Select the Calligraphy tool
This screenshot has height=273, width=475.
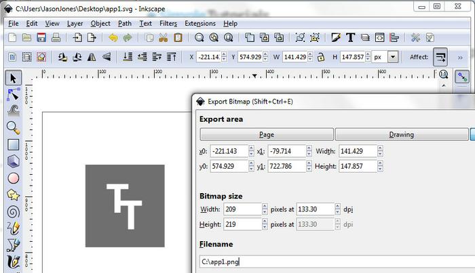point(13,261)
